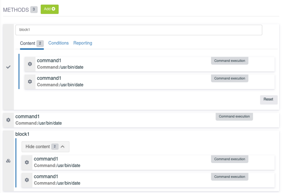Open the standalone command1 method row

click(141, 120)
